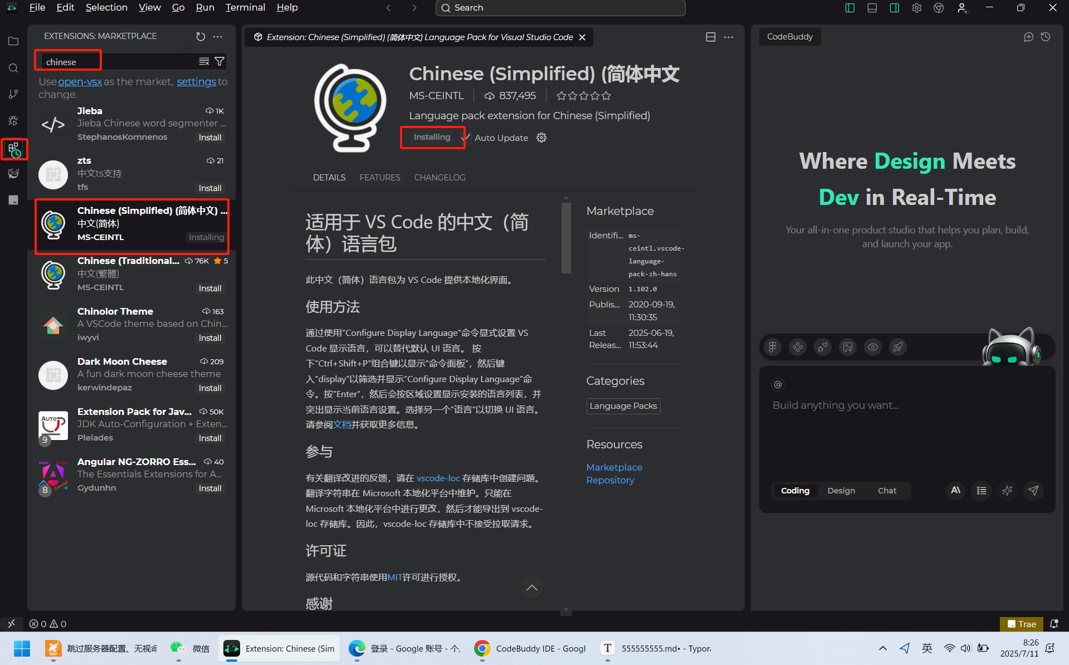Clear extension search results icon

click(x=204, y=61)
